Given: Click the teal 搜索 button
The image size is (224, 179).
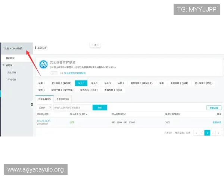Looking at the screenshot, I should point(100,107).
